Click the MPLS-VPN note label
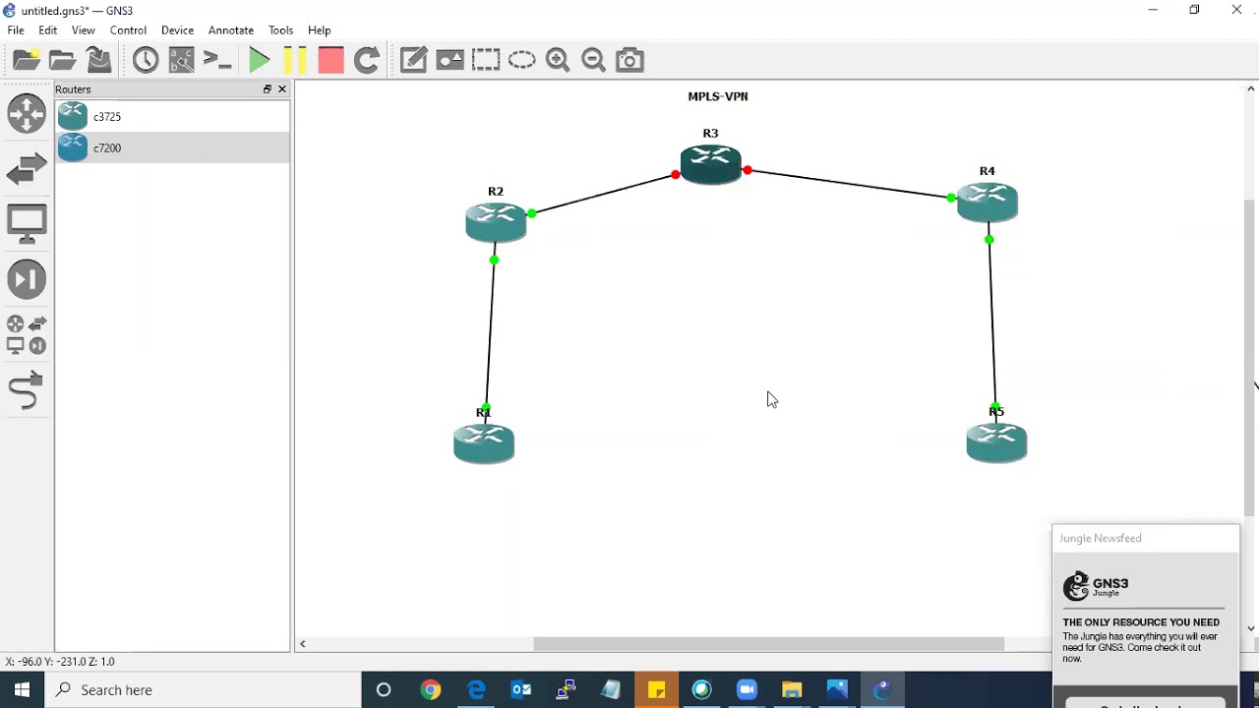The height and width of the screenshot is (708, 1259). (x=718, y=96)
